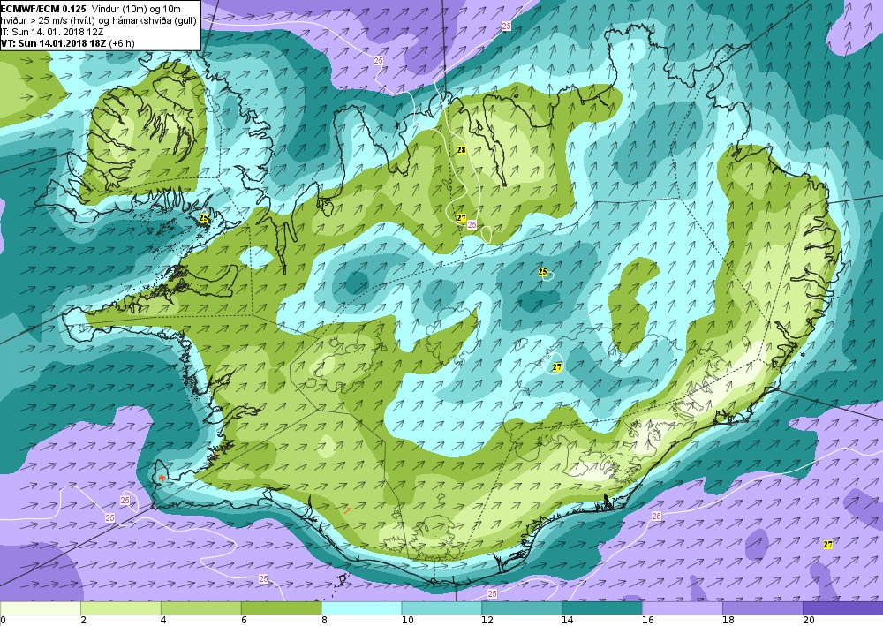Click the dark teal 14–16 m/s legend swatch
Screen dimensions: 883x626
point(602,608)
